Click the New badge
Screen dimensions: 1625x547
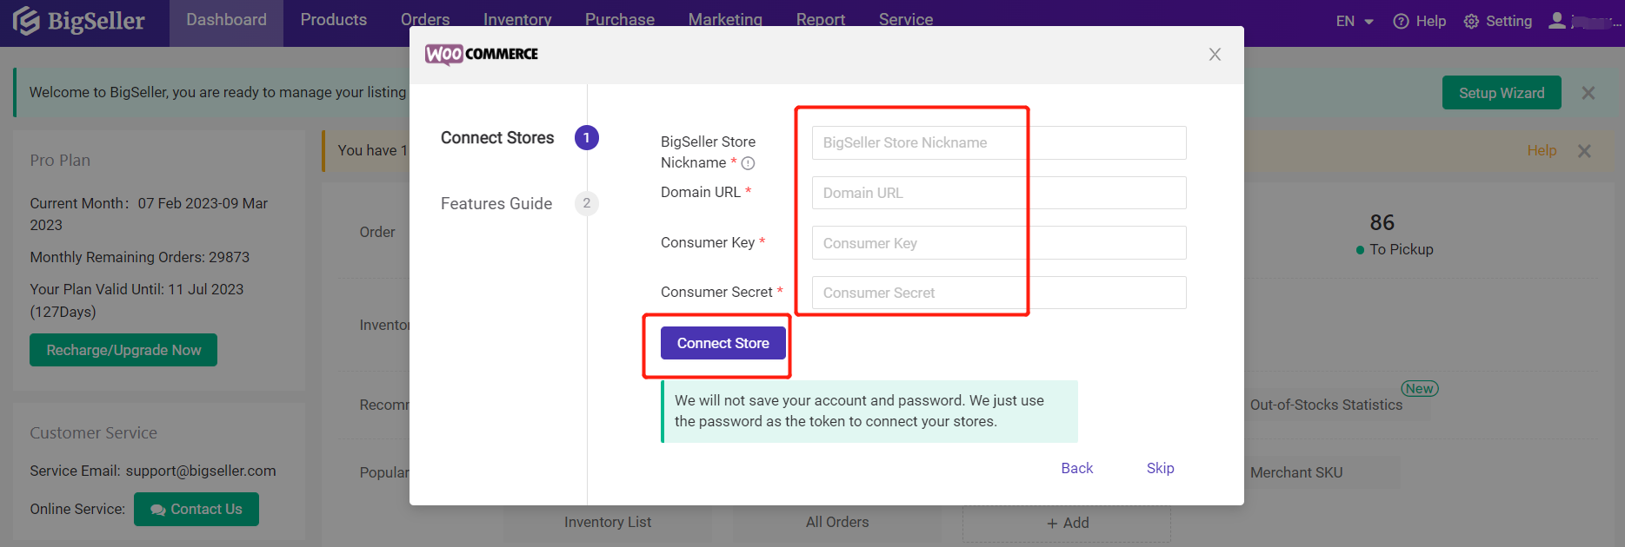[x=1420, y=389]
